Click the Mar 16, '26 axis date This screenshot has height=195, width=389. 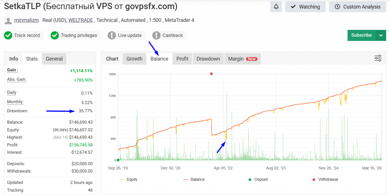click(372, 168)
